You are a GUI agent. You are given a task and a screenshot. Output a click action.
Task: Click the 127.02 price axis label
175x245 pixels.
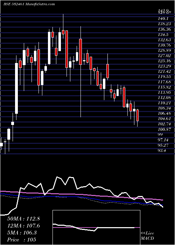point(164,56)
